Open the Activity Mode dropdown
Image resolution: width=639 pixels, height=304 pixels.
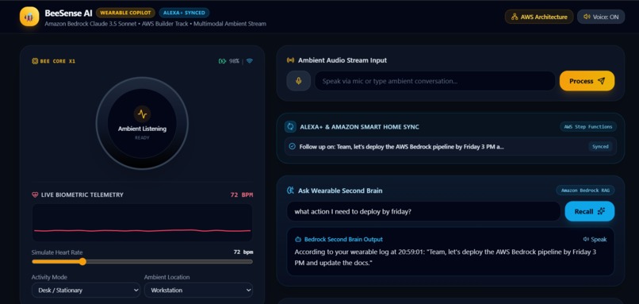pyautogui.click(x=86, y=291)
